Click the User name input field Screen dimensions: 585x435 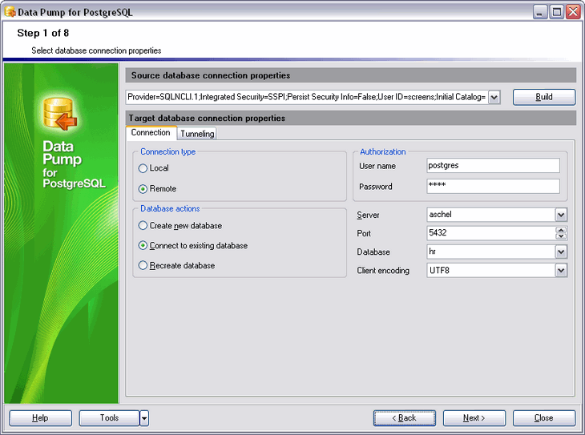pos(493,166)
